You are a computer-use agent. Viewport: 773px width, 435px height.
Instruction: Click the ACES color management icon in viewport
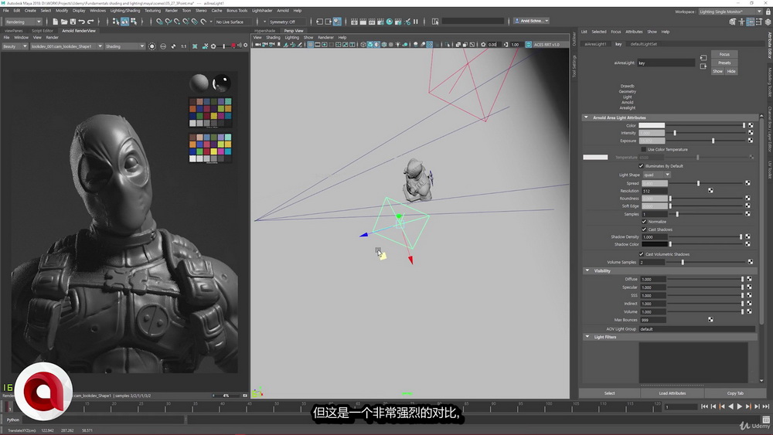click(529, 44)
